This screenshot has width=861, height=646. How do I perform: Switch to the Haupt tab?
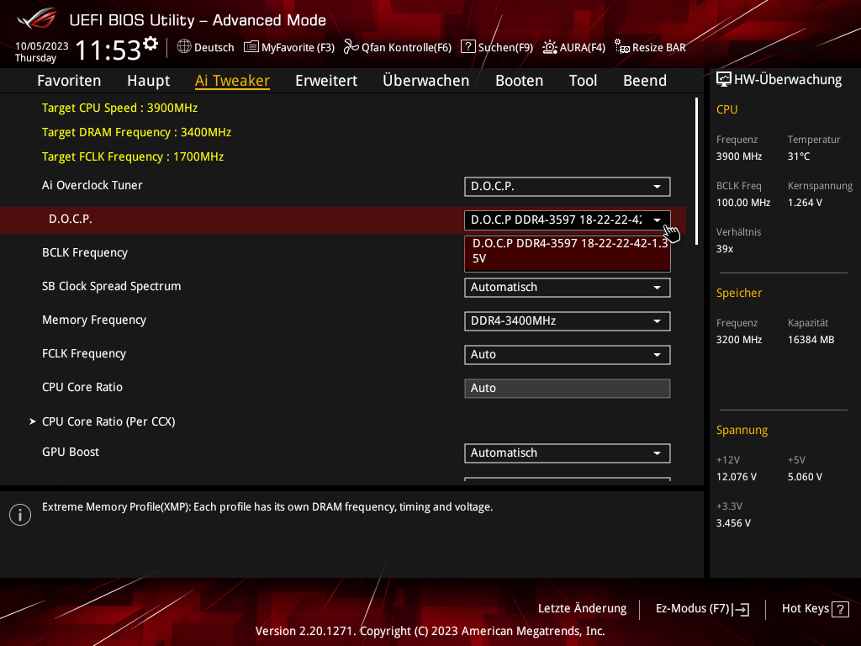point(148,81)
